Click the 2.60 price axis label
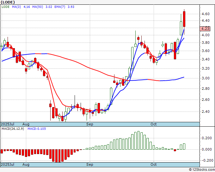The width and height of the screenshot is (215, 172). [x=206, y=100]
